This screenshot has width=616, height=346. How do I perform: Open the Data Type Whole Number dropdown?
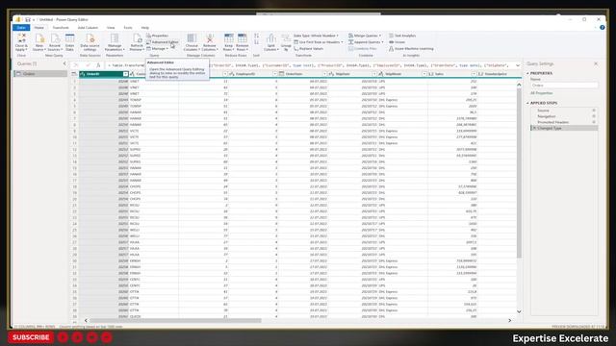(316, 36)
